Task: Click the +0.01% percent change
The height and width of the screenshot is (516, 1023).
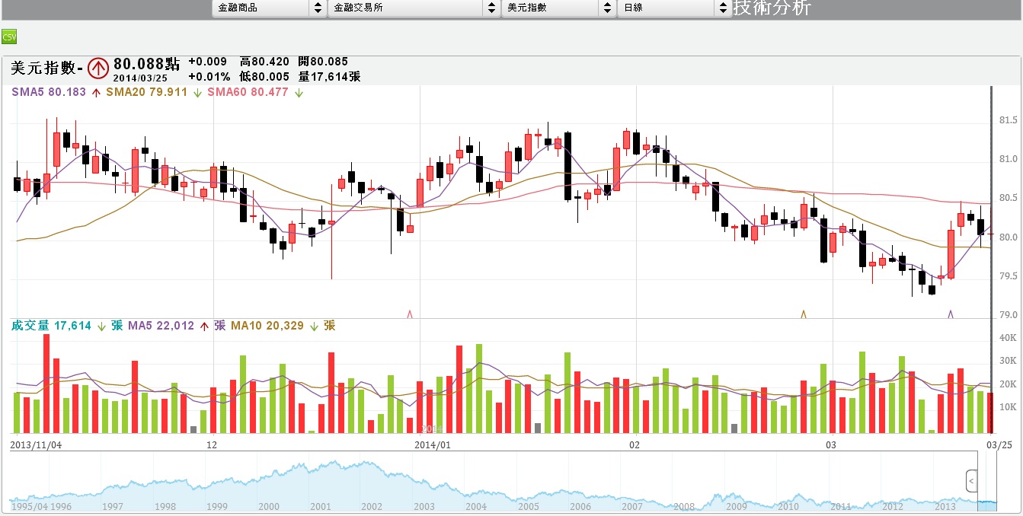Action: pos(209,76)
